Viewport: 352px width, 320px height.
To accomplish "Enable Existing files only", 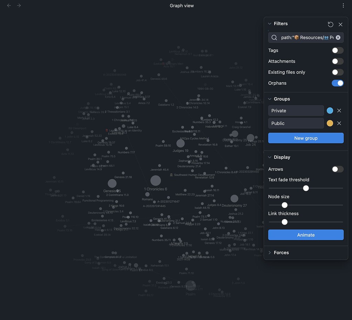I will (338, 72).
